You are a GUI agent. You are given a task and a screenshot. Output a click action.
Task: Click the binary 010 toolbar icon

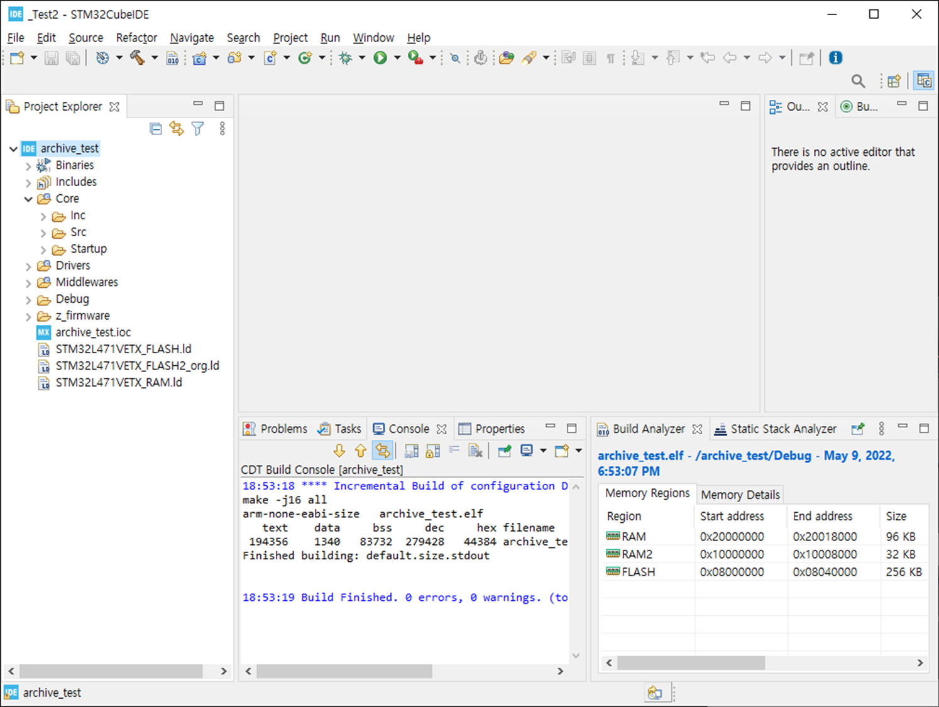[x=172, y=58]
